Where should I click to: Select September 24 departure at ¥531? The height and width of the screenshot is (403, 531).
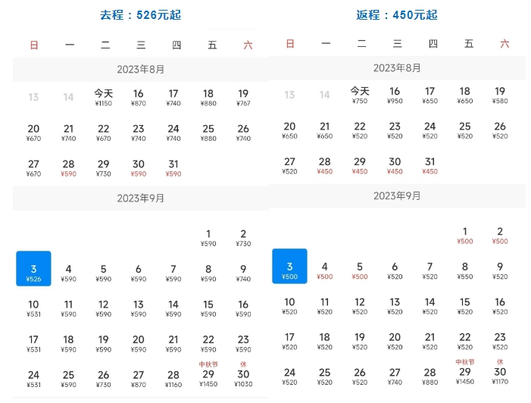[x=33, y=379]
